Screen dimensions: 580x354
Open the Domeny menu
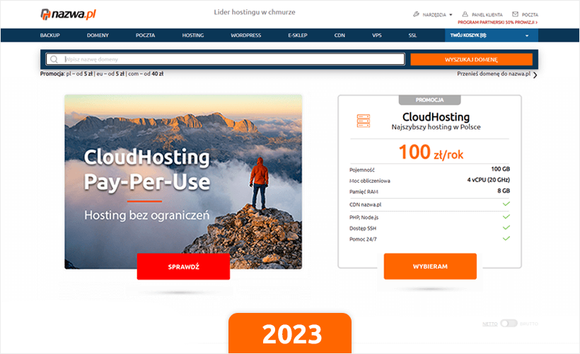coord(98,35)
